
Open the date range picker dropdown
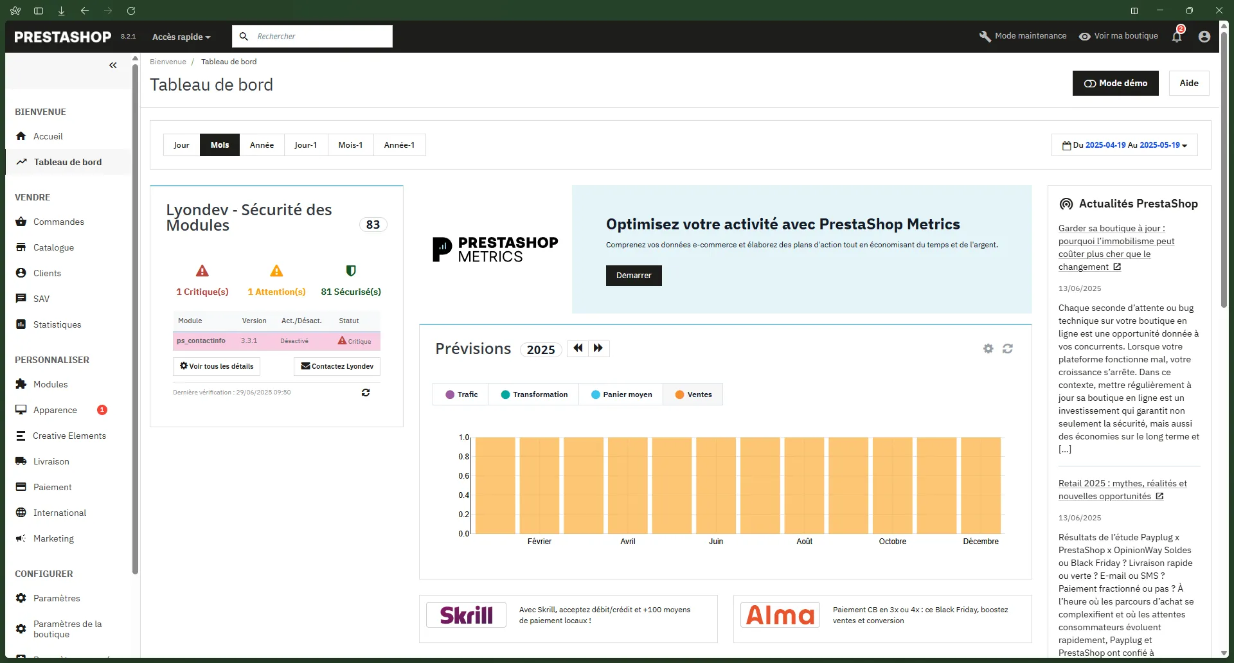(1124, 145)
